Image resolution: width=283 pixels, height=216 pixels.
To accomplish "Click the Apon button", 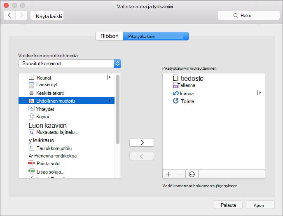I will tap(260, 205).
